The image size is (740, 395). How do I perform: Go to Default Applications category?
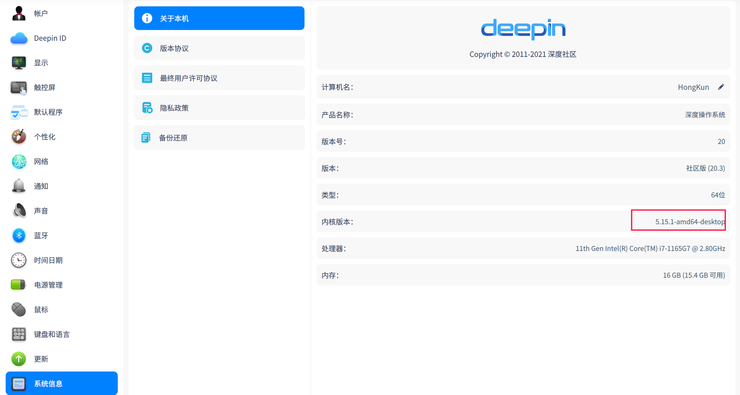tap(48, 112)
